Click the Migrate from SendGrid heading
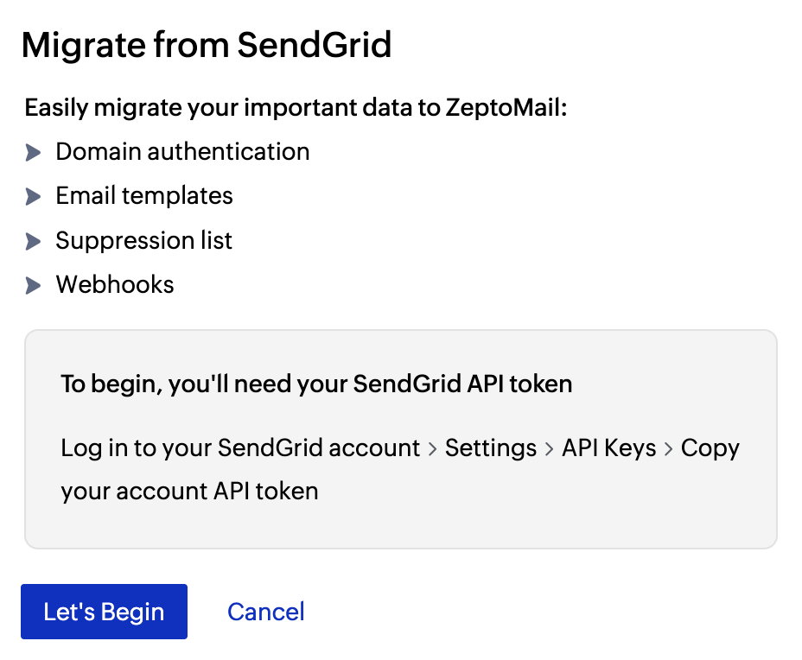This screenshot has width=802, height=660. (207, 44)
